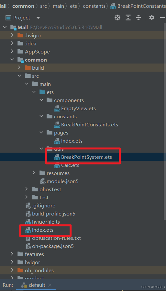
Task: Select build-profile.json5 file
Action: point(53,214)
